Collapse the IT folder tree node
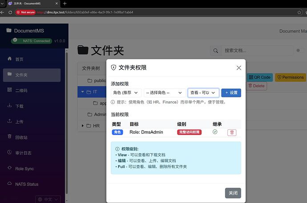This screenshot has height=203, width=307. point(82,92)
